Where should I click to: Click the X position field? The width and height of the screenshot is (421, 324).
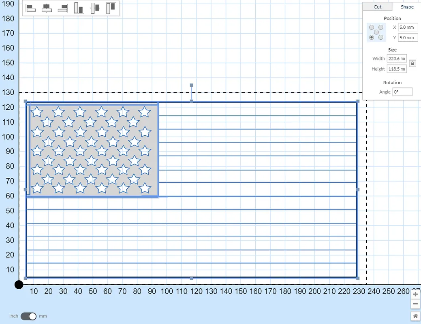tap(408, 27)
